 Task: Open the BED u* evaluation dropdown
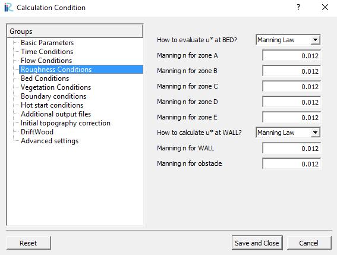click(288, 40)
